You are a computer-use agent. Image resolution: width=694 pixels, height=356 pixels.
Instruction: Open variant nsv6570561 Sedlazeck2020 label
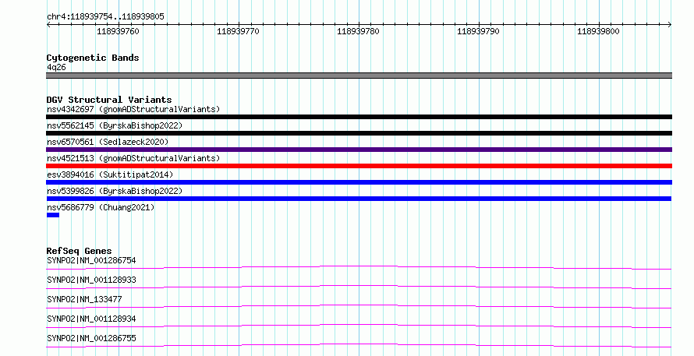pos(108,142)
